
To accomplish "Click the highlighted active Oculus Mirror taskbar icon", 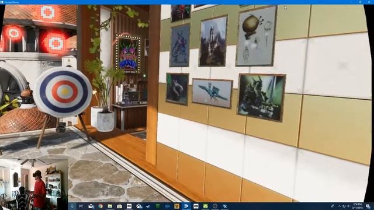I will pyautogui.click(x=186, y=206).
